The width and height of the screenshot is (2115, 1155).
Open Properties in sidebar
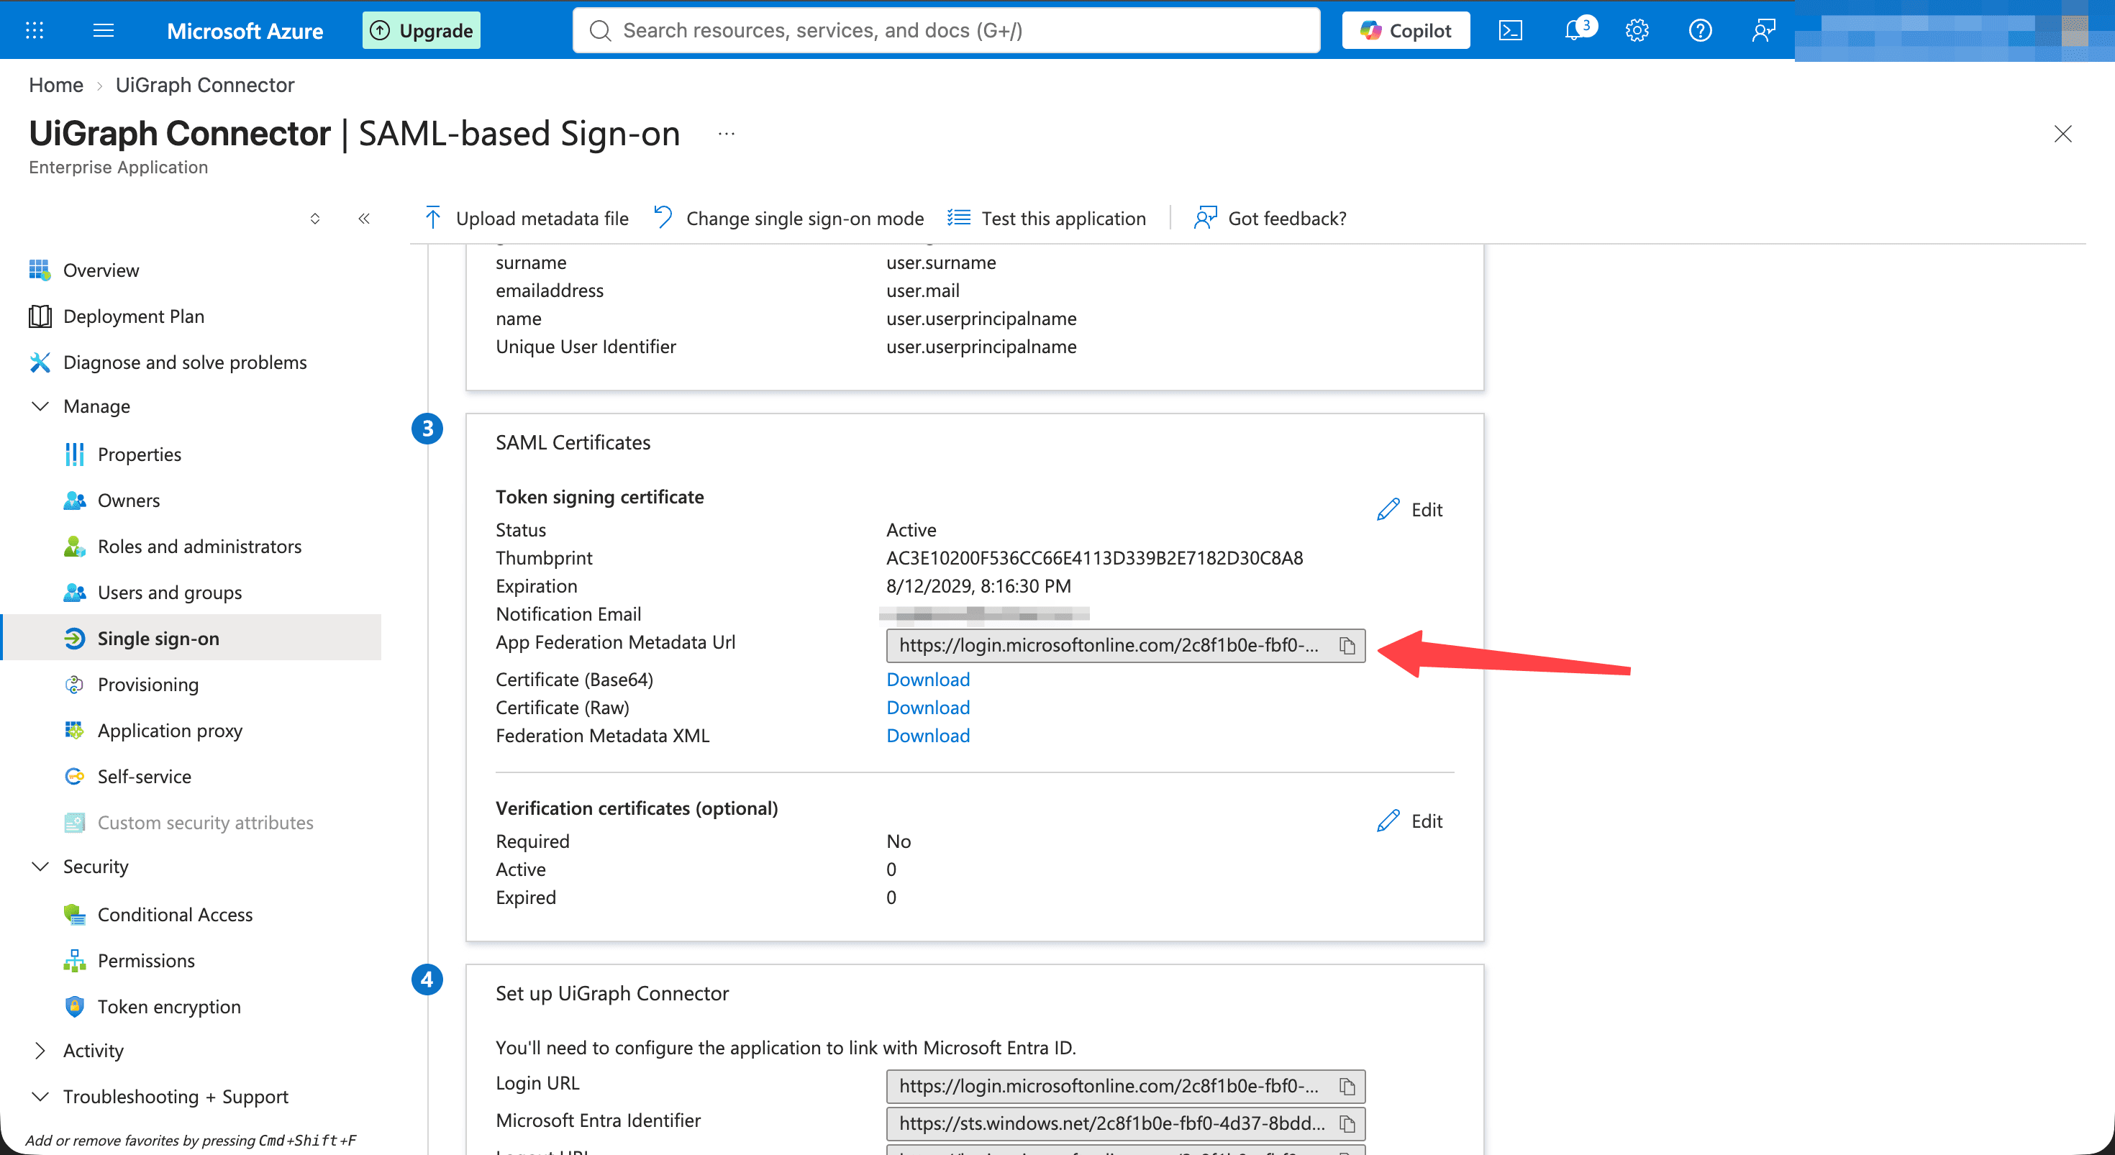139,454
